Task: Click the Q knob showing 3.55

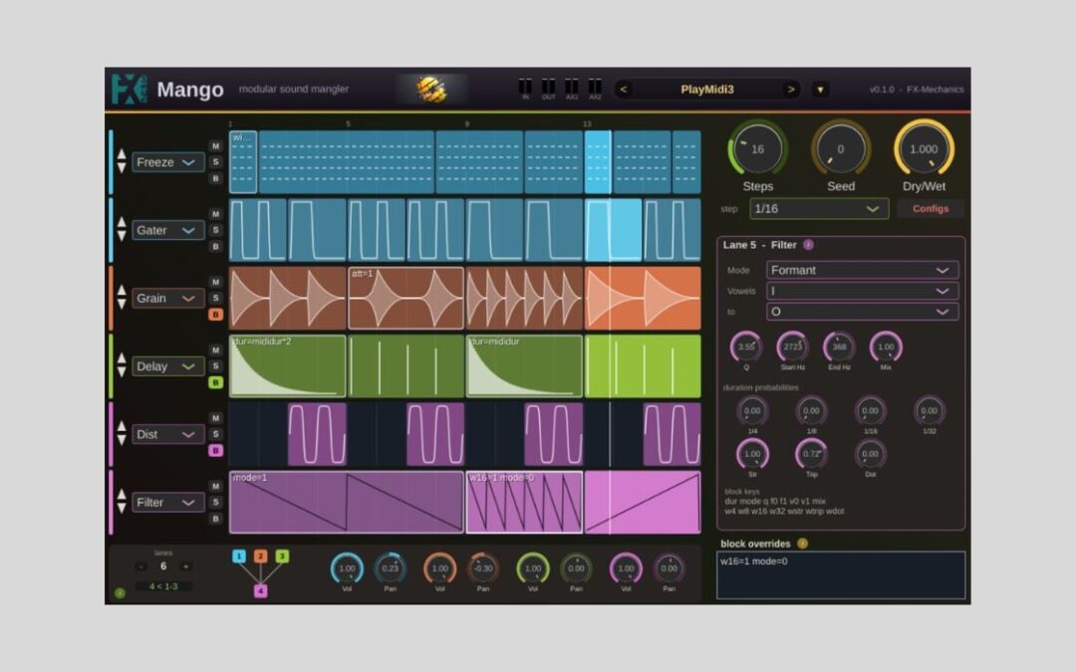Action: click(746, 347)
